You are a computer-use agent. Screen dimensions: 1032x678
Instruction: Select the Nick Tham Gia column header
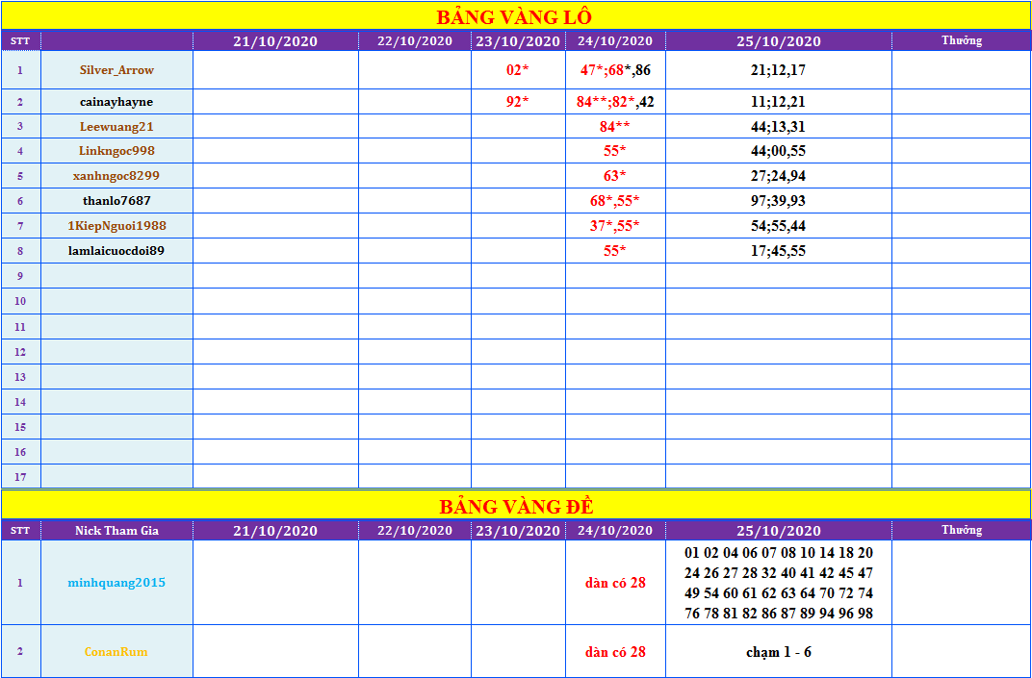click(116, 530)
